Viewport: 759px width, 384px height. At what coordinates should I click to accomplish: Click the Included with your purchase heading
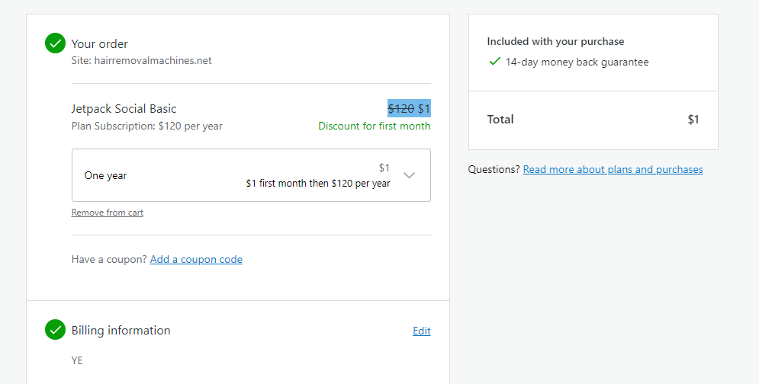(555, 42)
